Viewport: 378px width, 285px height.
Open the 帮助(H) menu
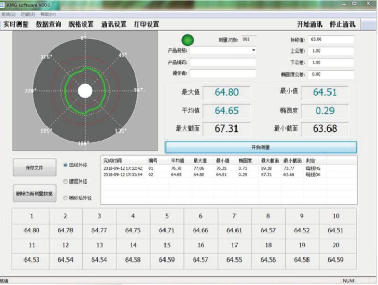point(48,14)
